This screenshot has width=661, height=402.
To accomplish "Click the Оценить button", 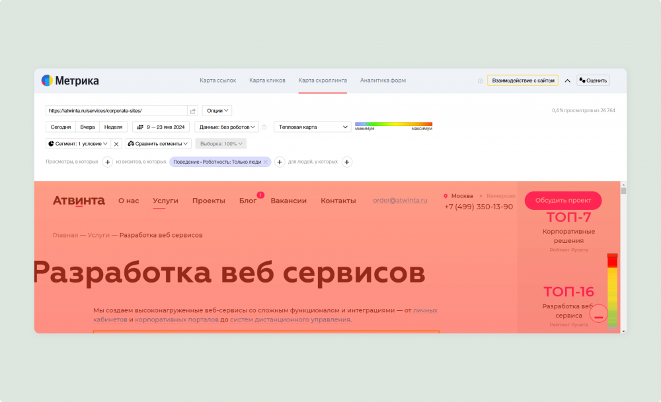I will click(x=593, y=81).
